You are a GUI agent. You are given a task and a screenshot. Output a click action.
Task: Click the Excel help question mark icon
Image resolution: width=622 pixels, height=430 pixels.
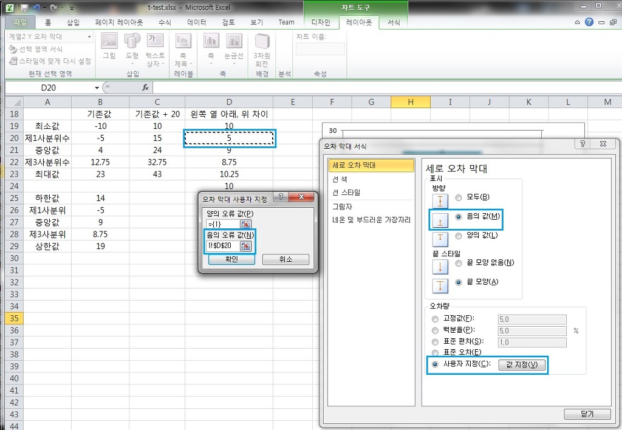[589, 22]
